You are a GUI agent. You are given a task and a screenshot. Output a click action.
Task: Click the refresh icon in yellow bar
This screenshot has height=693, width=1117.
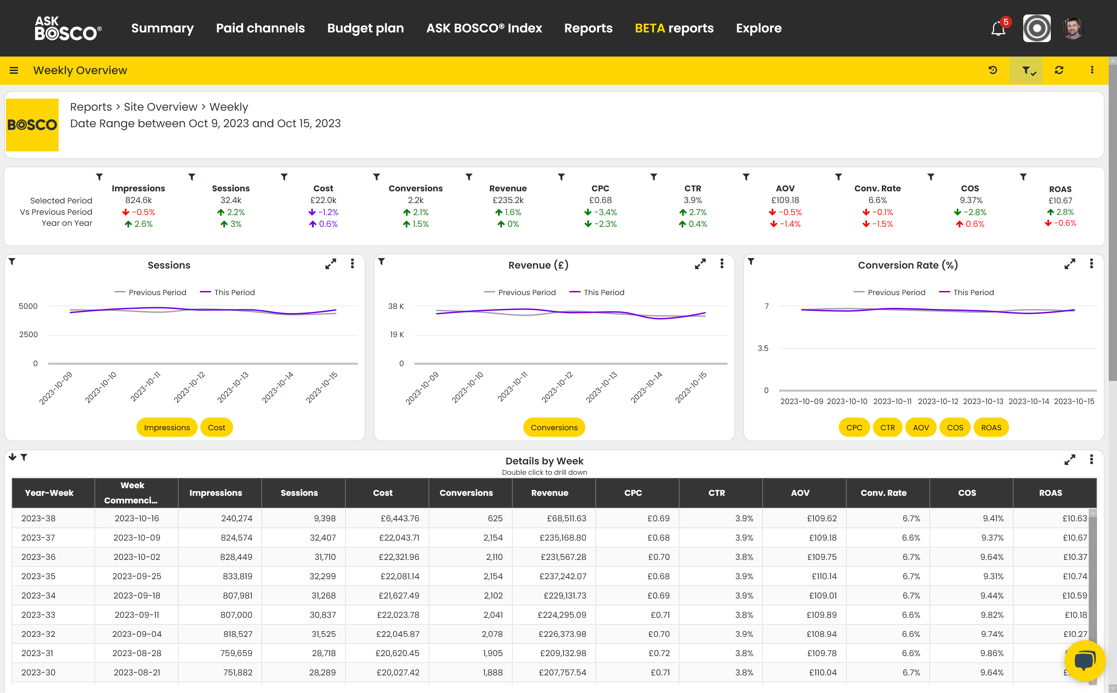(x=1059, y=70)
